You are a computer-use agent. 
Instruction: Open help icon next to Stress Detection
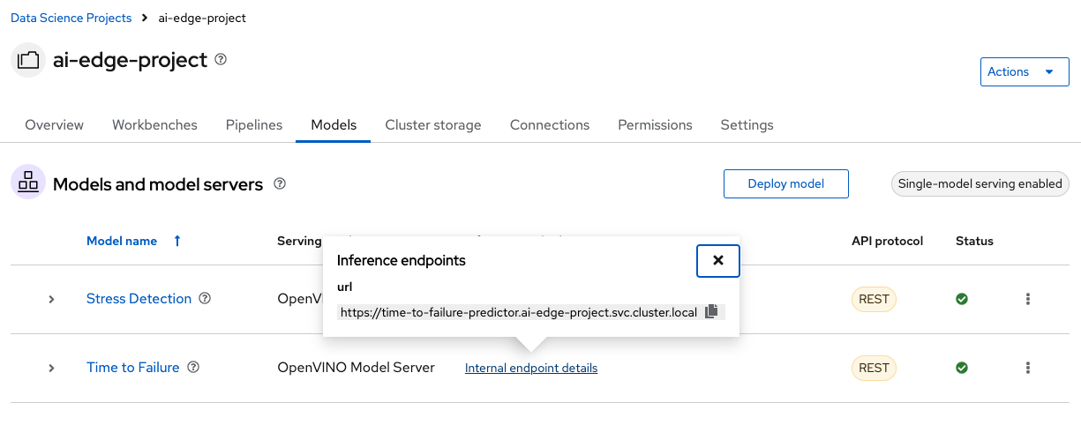[x=205, y=299]
